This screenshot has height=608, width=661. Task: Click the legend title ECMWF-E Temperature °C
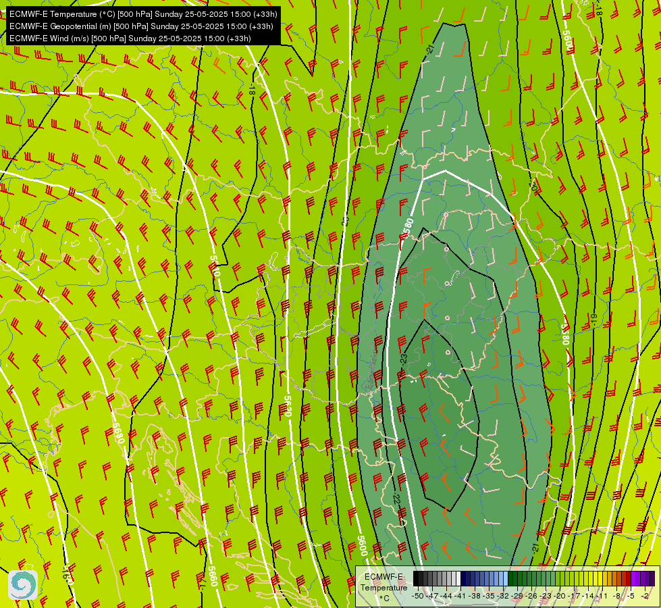coord(384,587)
